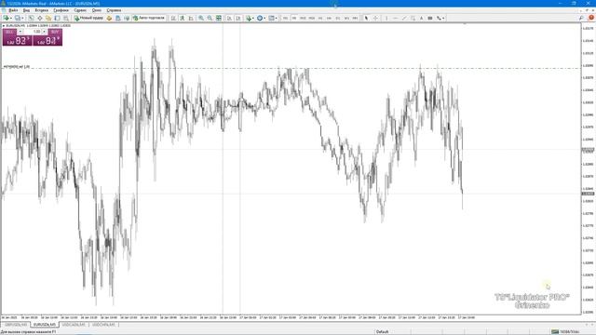Open the New Chart toolbar icon
The image size is (596, 335).
(x=7, y=18)
